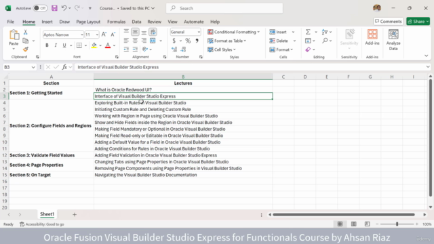Click the Cut scissors icon
Viewport: 434px width, 244px height.
click(26, 32)
